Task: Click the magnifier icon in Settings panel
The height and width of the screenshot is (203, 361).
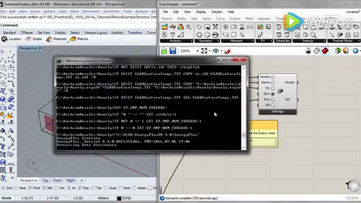Action: point(313,35)
